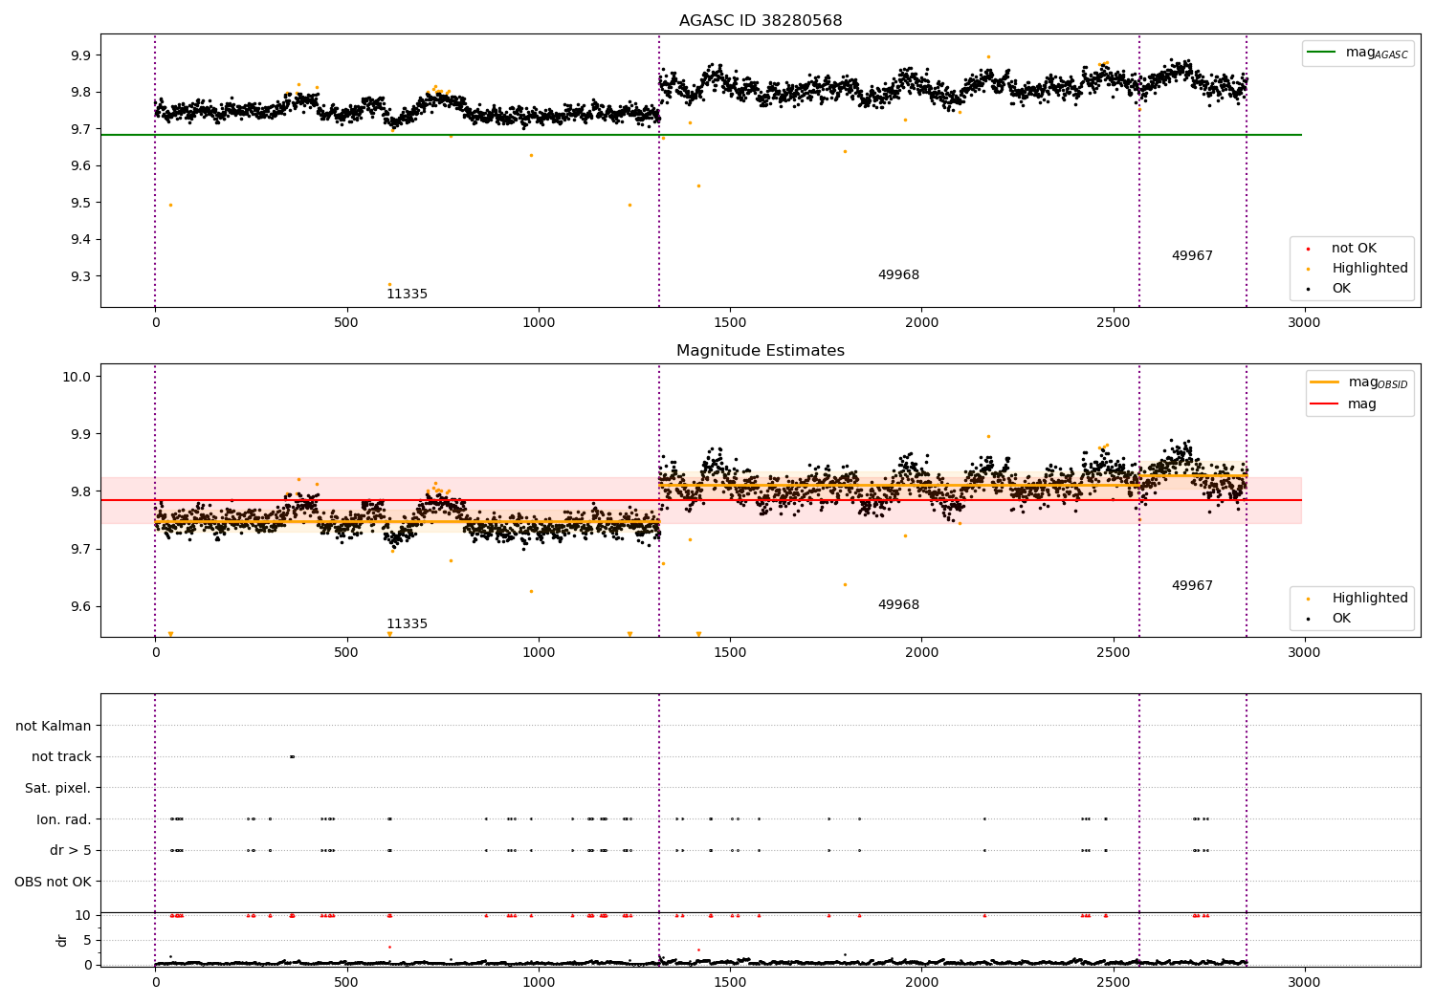Click the 10 tick on the dr axis
The width and height of the screenshot is (1435, 1004).
coord(83,915)
